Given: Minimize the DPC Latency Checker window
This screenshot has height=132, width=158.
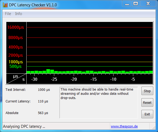Looking at the screenshot, I should [x=127, y=4].
